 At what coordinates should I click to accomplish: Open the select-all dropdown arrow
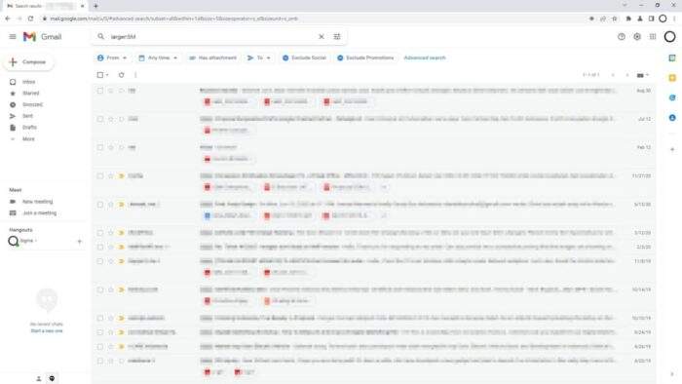pos(107,75)
